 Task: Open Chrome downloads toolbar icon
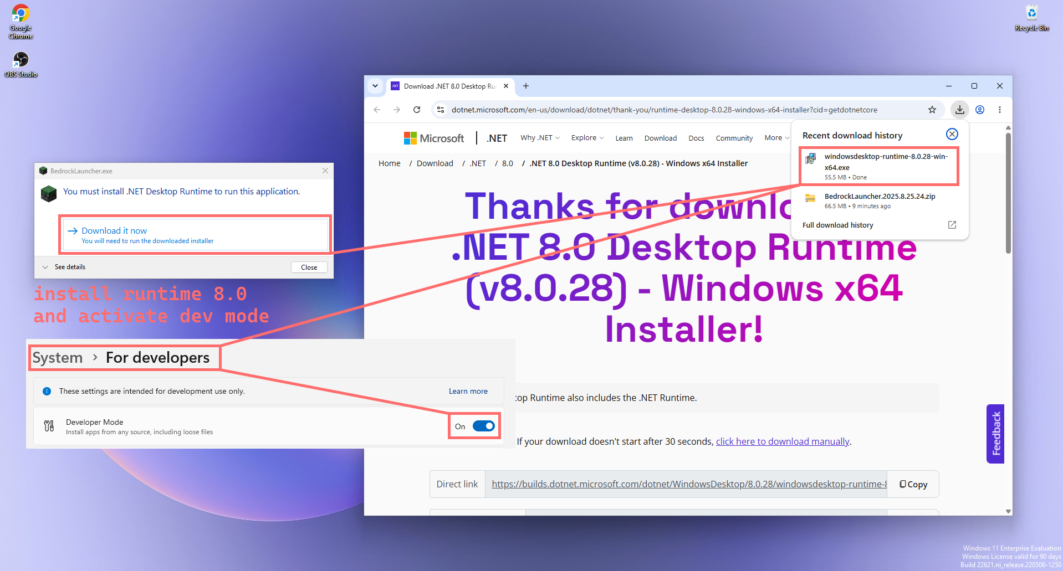click(960, 110)
